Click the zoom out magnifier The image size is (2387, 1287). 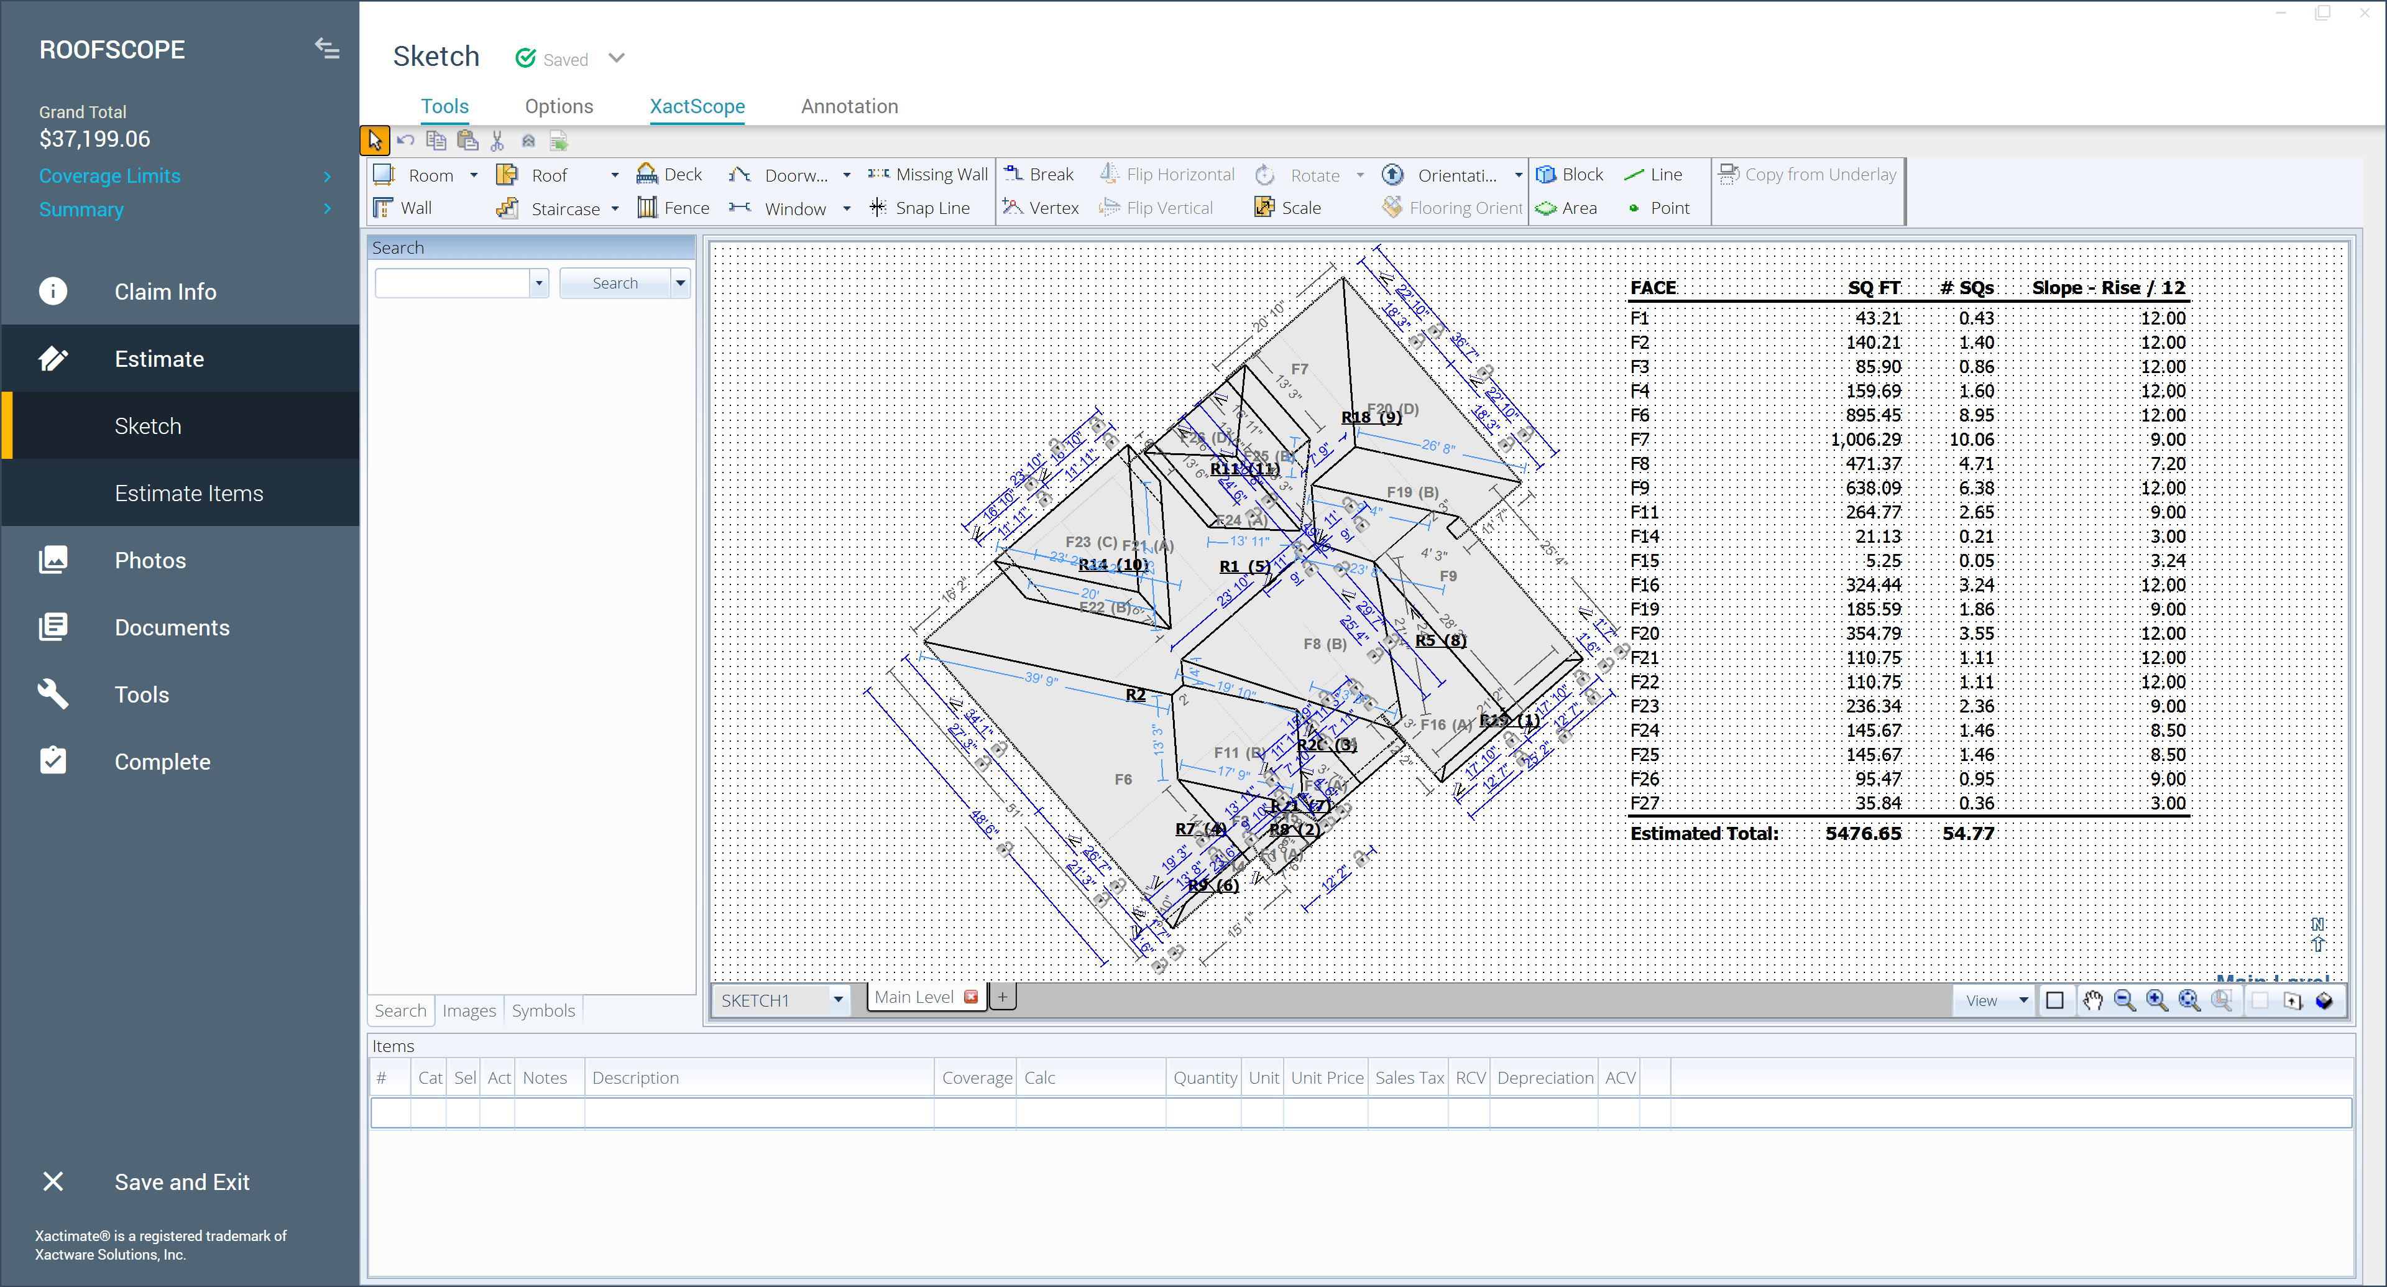2124,1001
